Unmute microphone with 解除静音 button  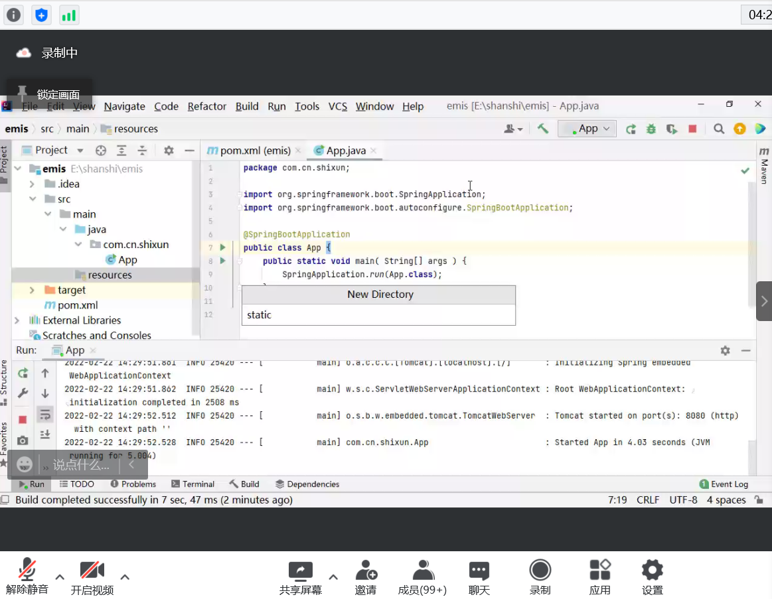[x=27, y=576]
